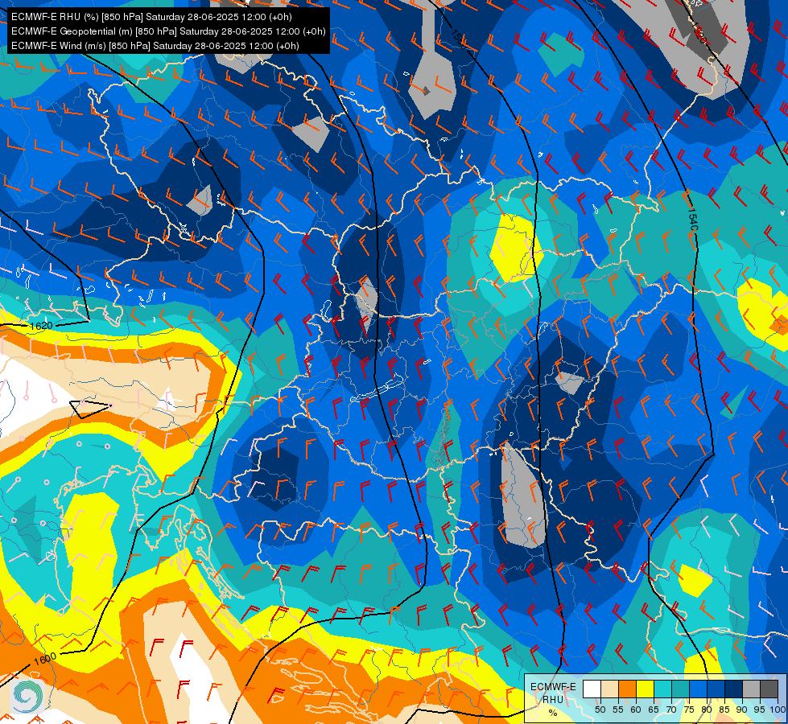The width and height of the screenshot is (788, 724).
Task: Click the ECMWF-E Wind title line
Action: pos(155,46)
